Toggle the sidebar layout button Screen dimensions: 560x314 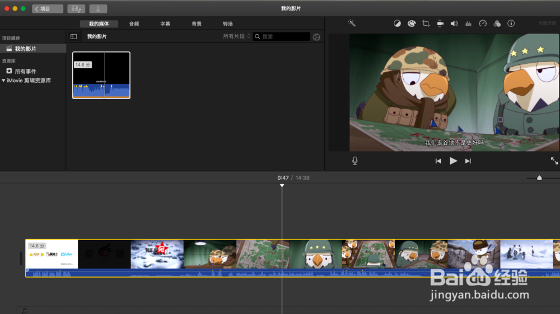73,36
